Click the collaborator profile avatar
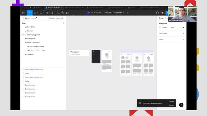 pos(162,13)
